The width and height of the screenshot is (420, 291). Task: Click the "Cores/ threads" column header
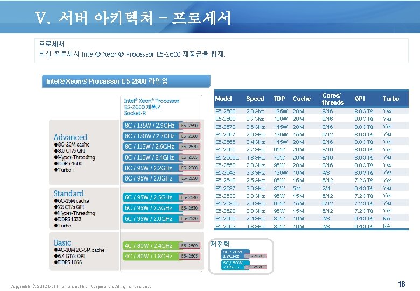333,99
